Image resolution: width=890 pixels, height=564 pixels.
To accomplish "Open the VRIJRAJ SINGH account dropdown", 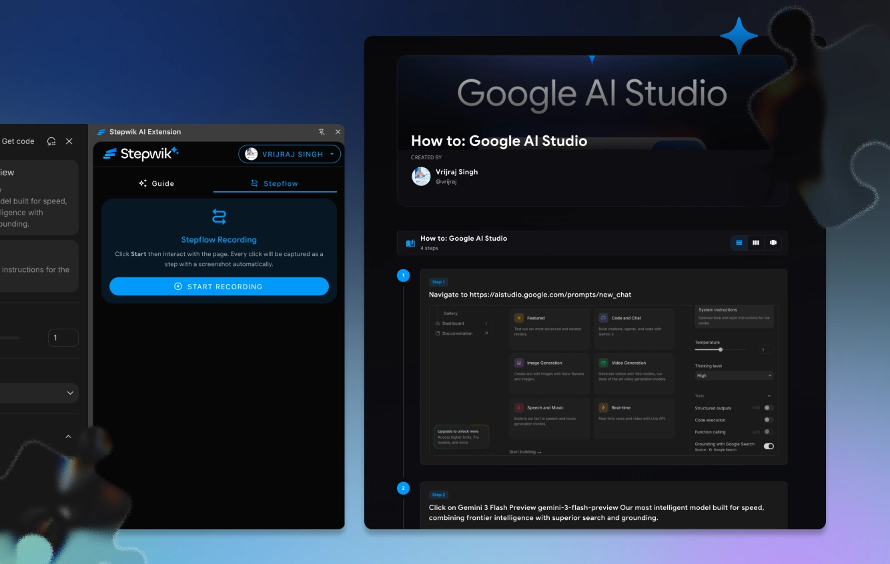I will [x=290, y=154].
